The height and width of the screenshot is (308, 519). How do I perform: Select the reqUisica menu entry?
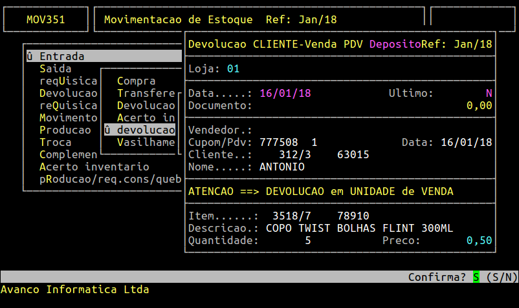[x=69, y=81]
